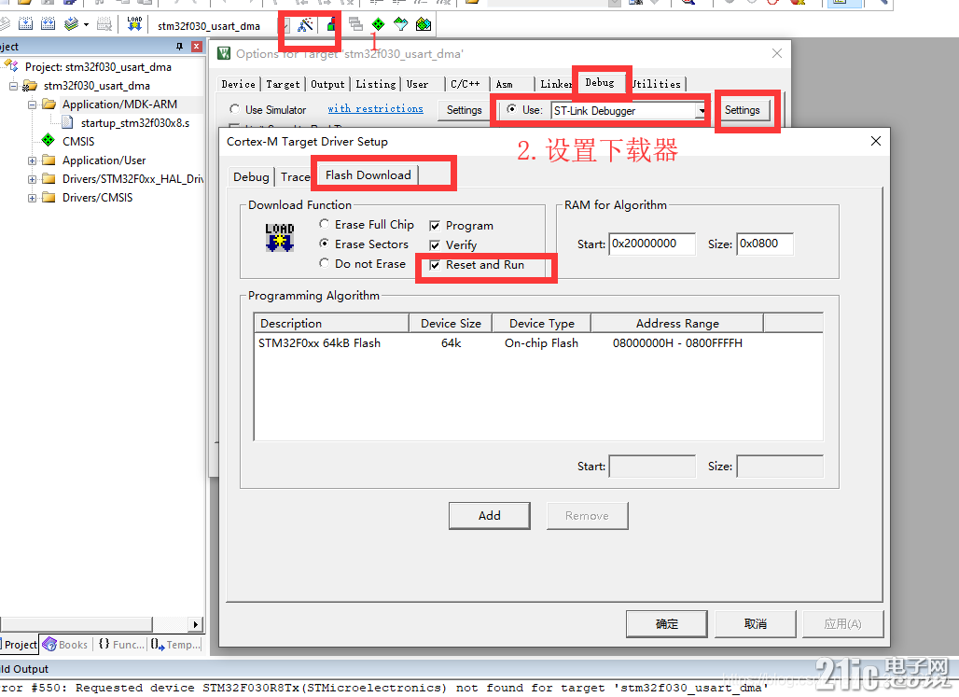The width and height of the screenshot is (959, 697).
Task: Open the Trace tab in Driver Setup
Action: coord(295,177)
